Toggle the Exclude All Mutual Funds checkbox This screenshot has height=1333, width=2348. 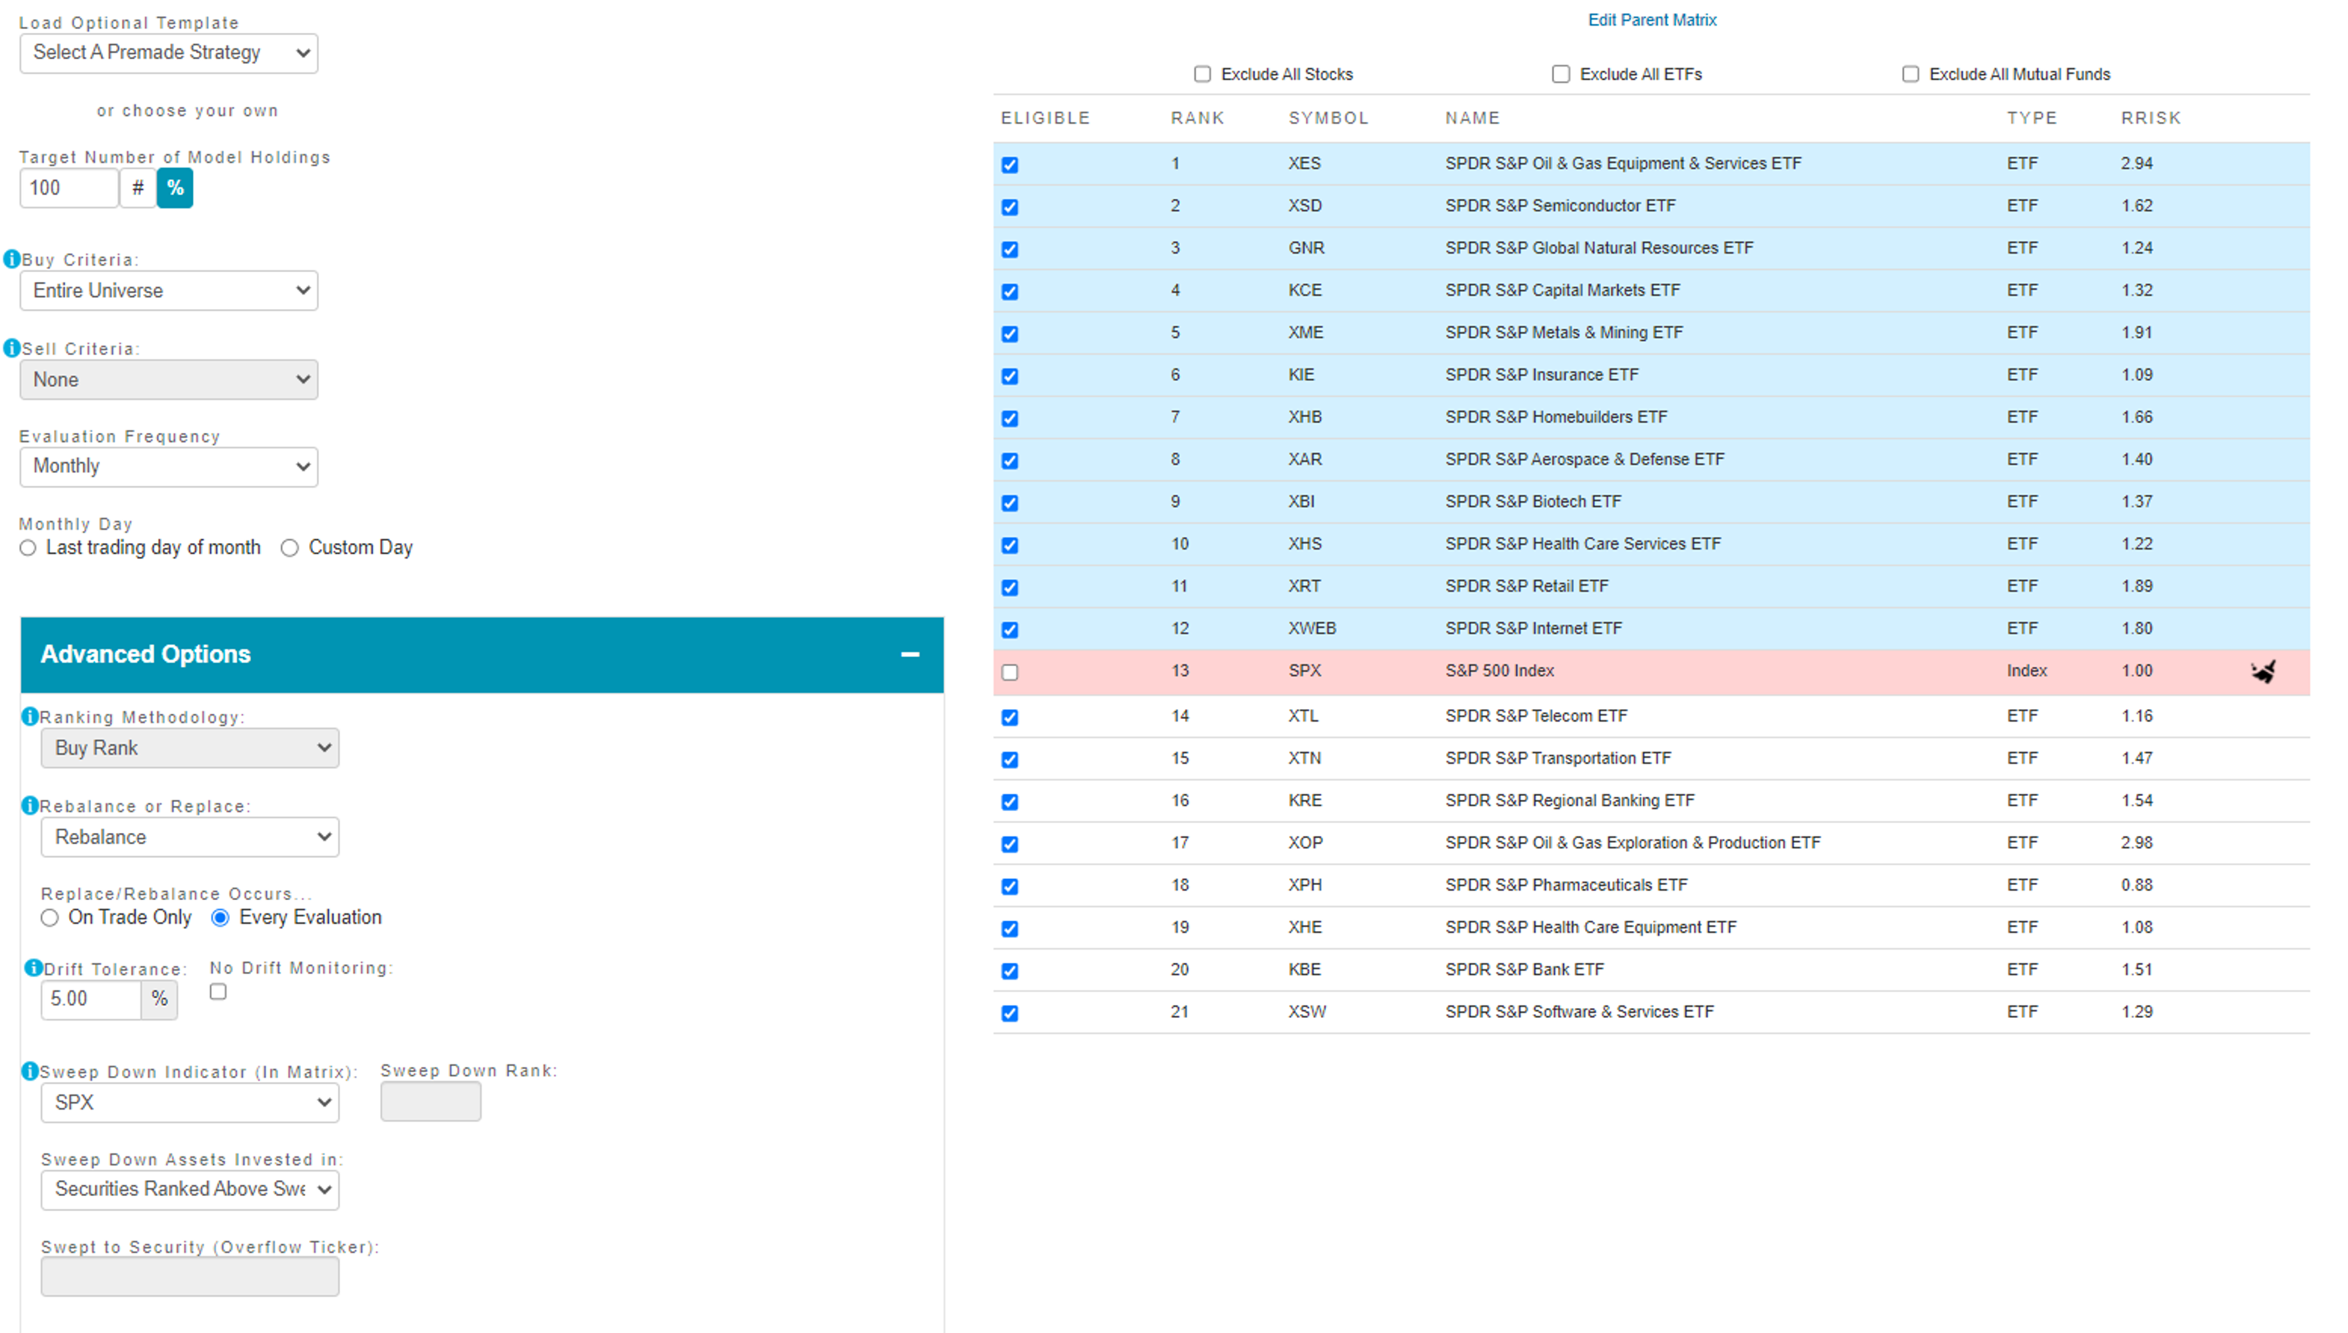pyautogui.click(x=1911, y=74)
